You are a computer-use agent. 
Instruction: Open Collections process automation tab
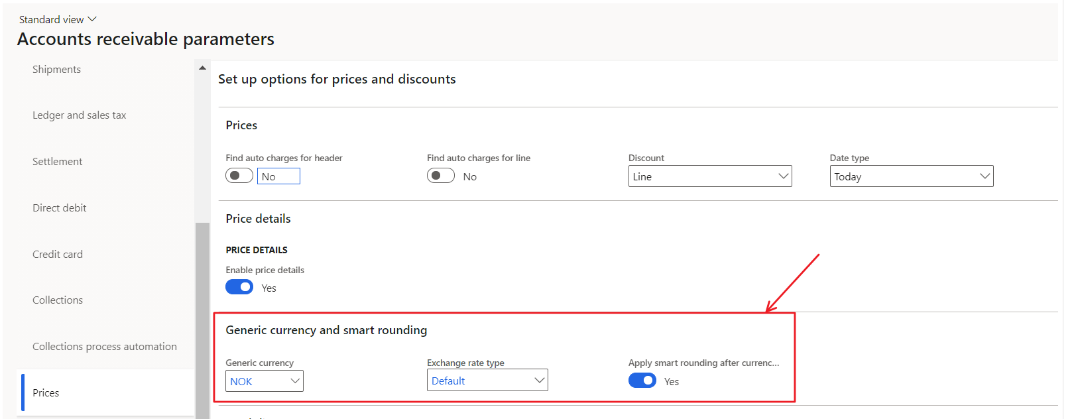pos(104,347)
